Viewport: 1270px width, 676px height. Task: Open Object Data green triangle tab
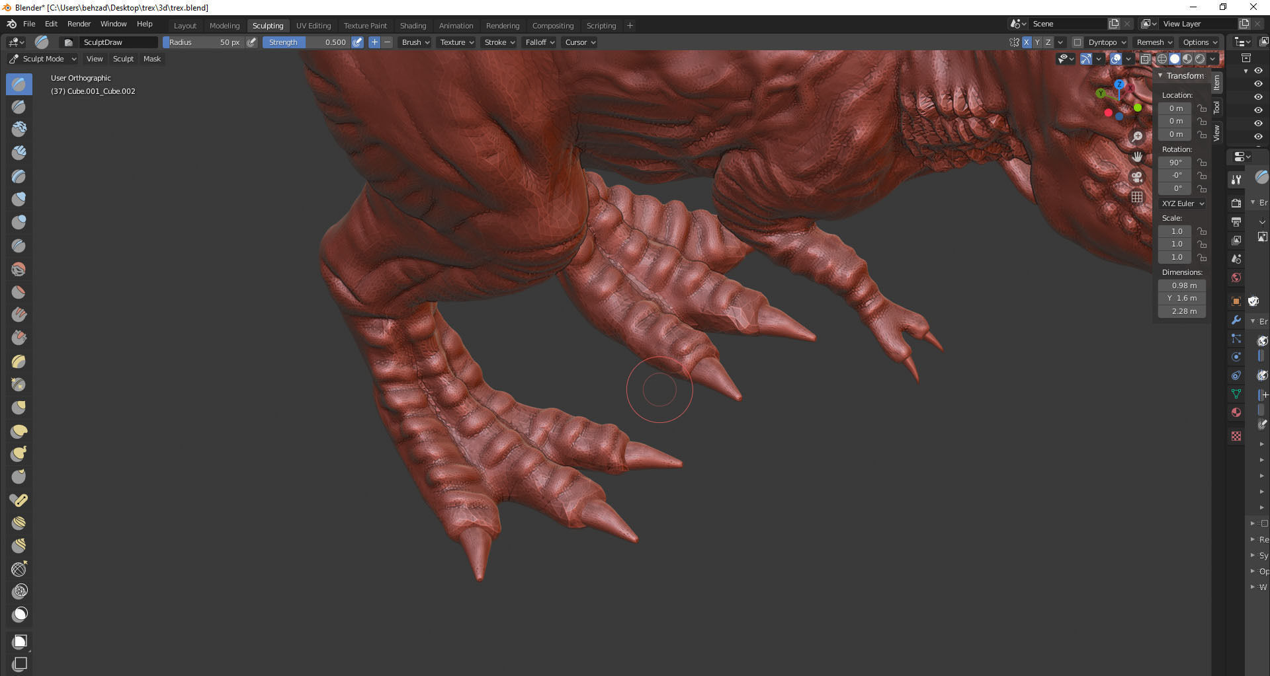1236,394
